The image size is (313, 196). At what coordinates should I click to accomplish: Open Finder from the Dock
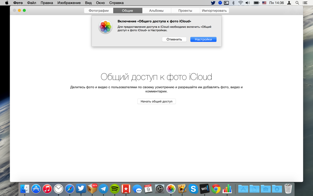pyautogui.click(x=25, y=189)
